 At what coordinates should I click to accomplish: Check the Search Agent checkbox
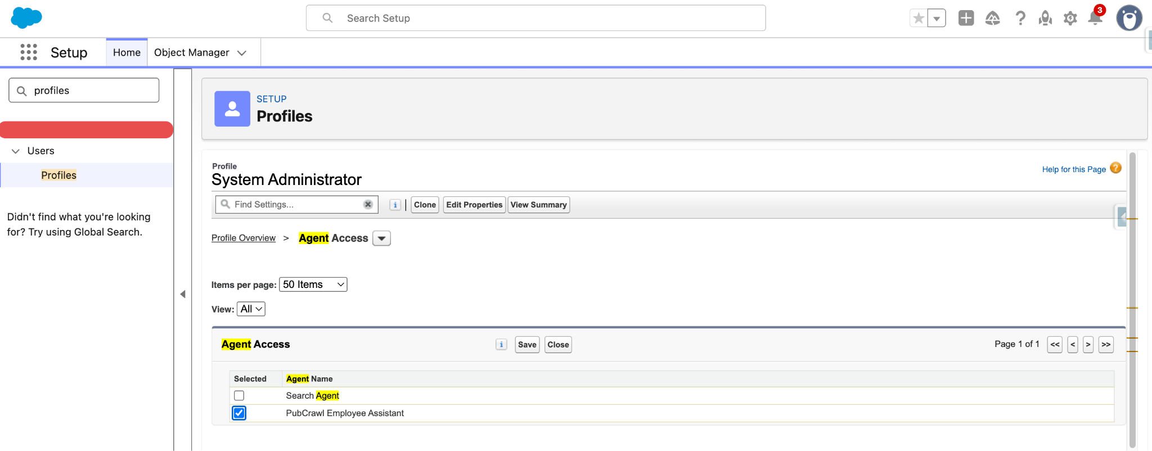[239, 396]
